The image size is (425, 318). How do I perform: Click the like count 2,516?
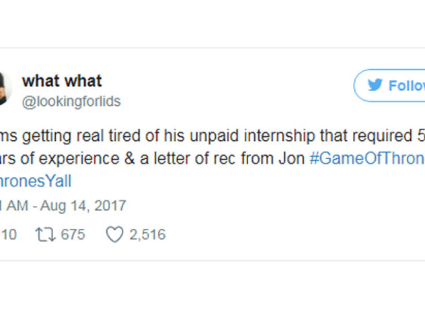pos(147,234)
